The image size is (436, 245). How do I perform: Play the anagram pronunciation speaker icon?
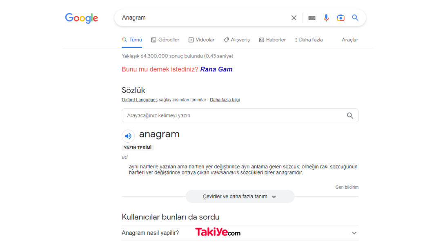[128, 136]
